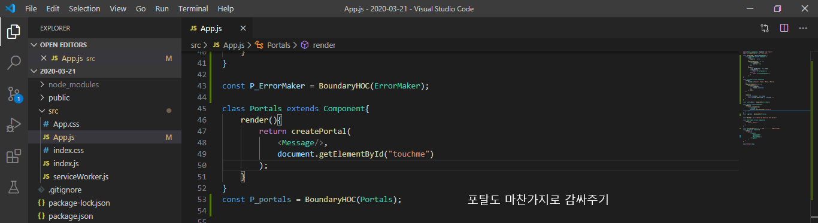Open package.json file
The image size is (818, 223).
[105, 216]
